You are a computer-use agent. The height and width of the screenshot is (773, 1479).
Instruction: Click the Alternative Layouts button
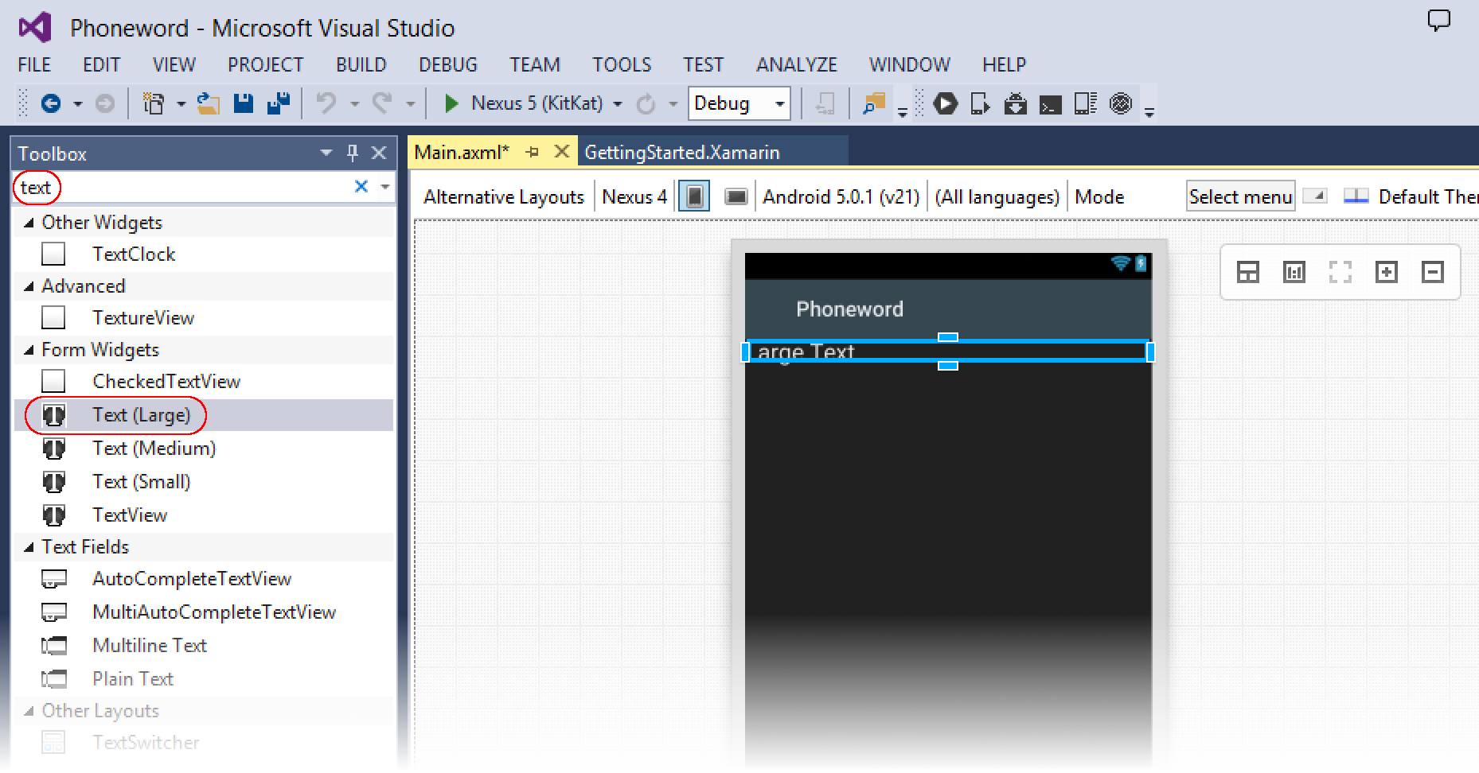pyautogui.click(x=503, y=196)
